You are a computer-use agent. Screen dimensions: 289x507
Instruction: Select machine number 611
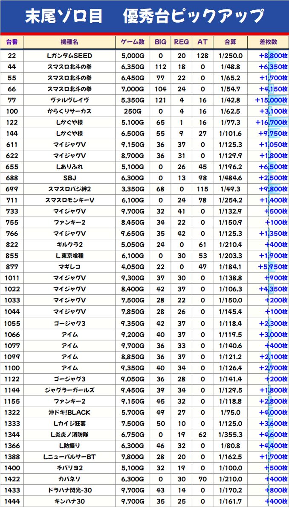click(12, 144)
